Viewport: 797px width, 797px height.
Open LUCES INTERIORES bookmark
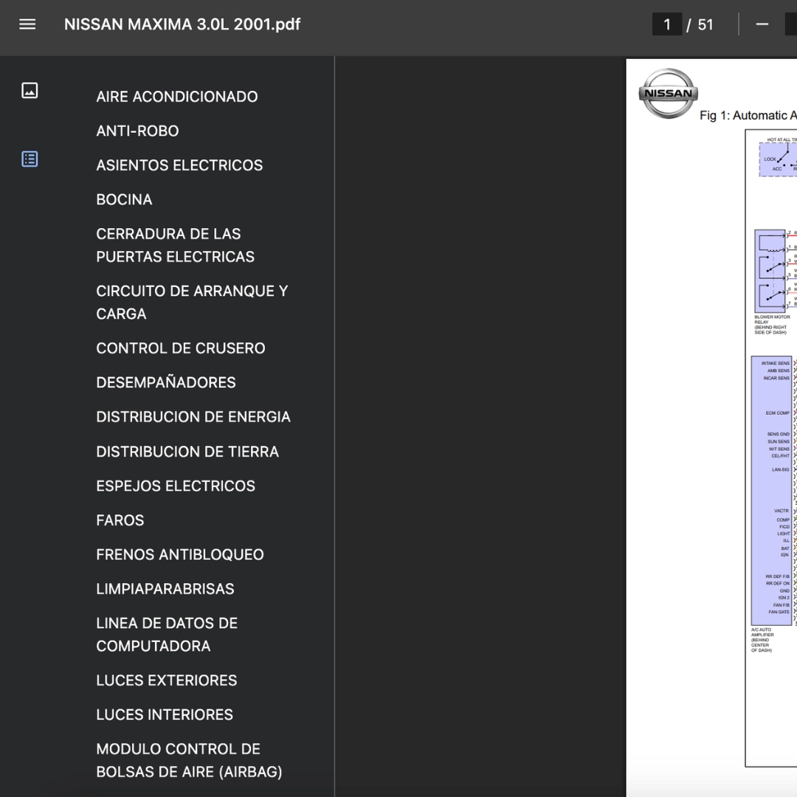point(164,714)
